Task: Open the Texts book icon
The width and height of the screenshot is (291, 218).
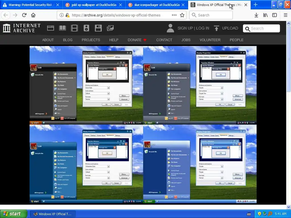Action: pos(63,28)
